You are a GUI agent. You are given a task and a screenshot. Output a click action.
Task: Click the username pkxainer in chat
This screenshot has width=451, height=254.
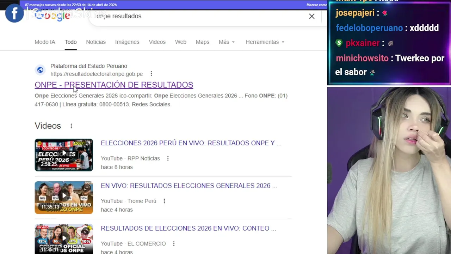363,43
